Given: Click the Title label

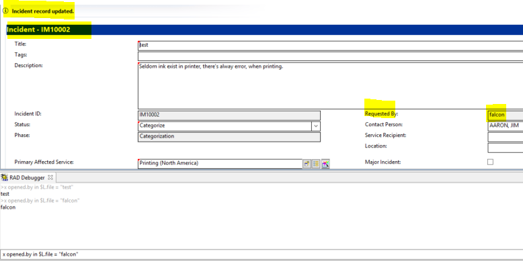Looking at the screenshot, I should [x=20, y=44].
